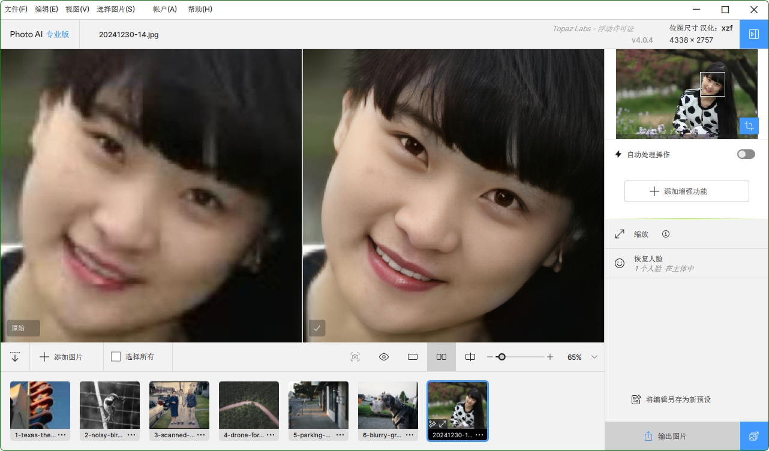Collapse the right sidebar panel

pos(754,34)
